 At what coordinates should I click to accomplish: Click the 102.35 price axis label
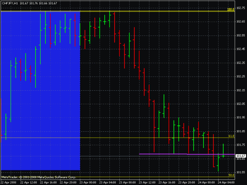pos(241,63)
